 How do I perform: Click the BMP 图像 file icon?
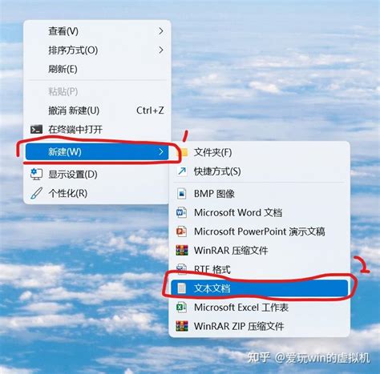[182, 193]
